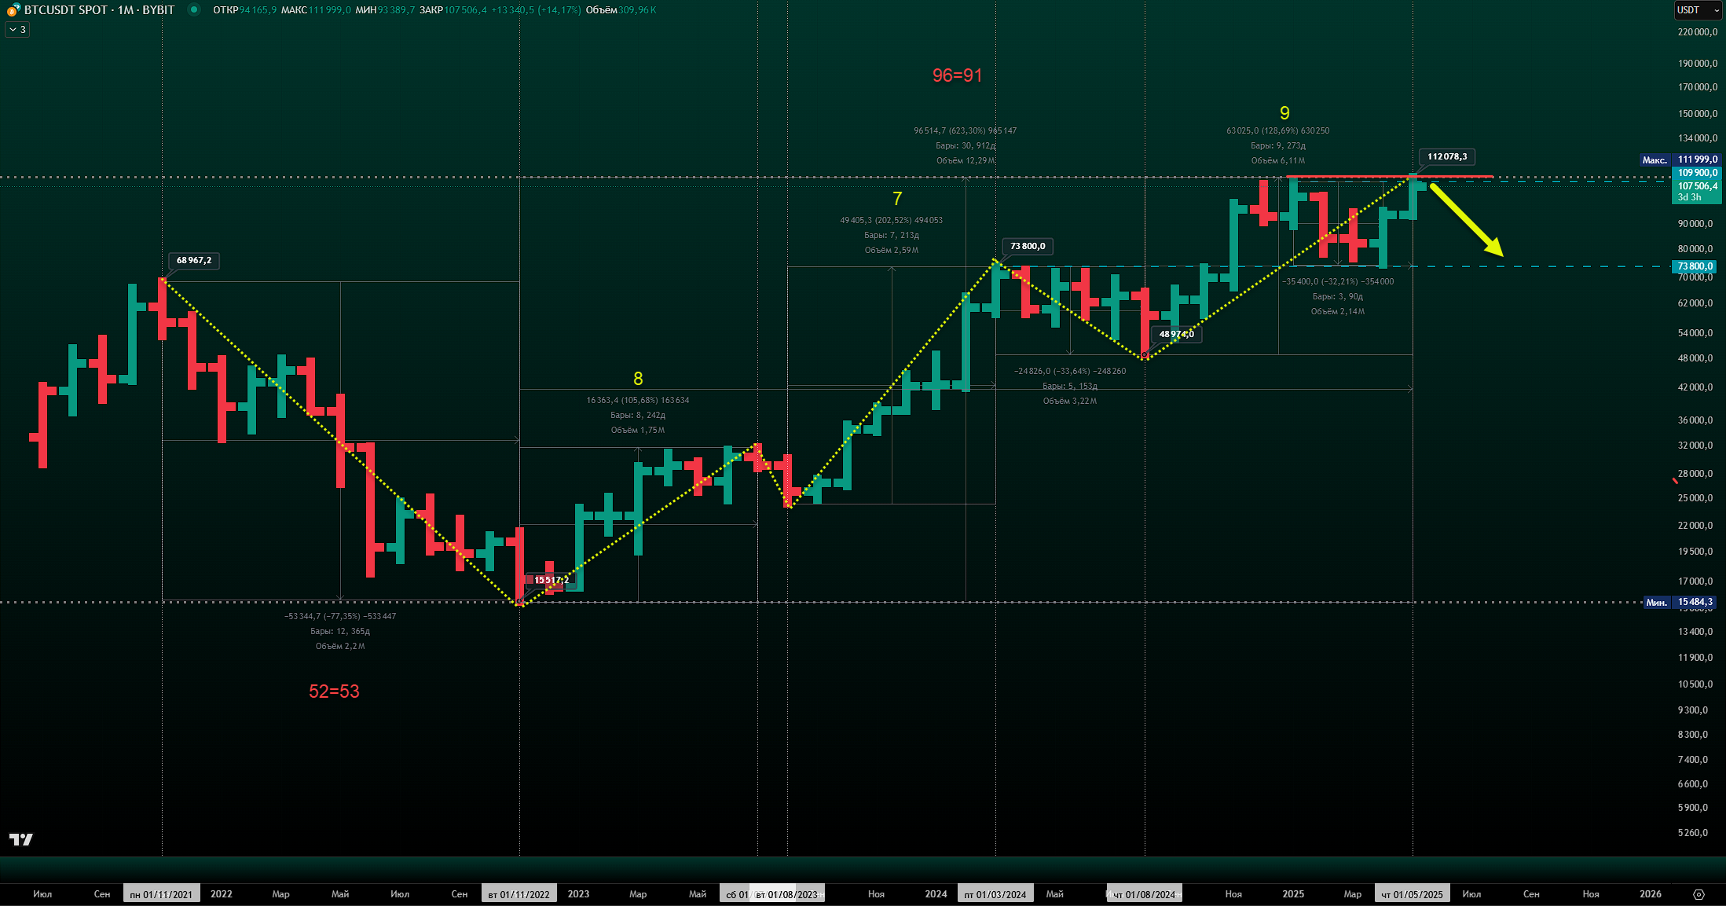Click date marker вт 01/08/2023 on time axis
The width and height of the screenshot is (1726, 906).
click(786, 894)
